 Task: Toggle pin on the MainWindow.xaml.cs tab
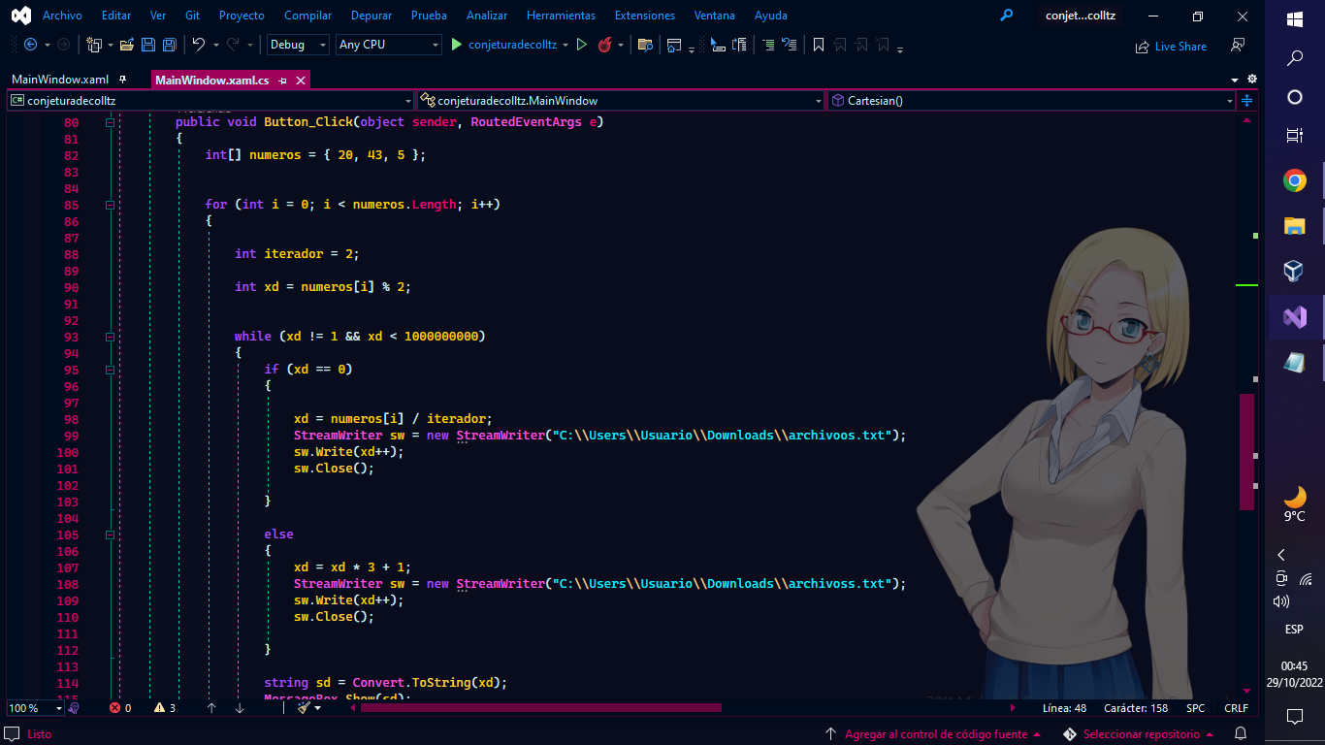point(282,81)
